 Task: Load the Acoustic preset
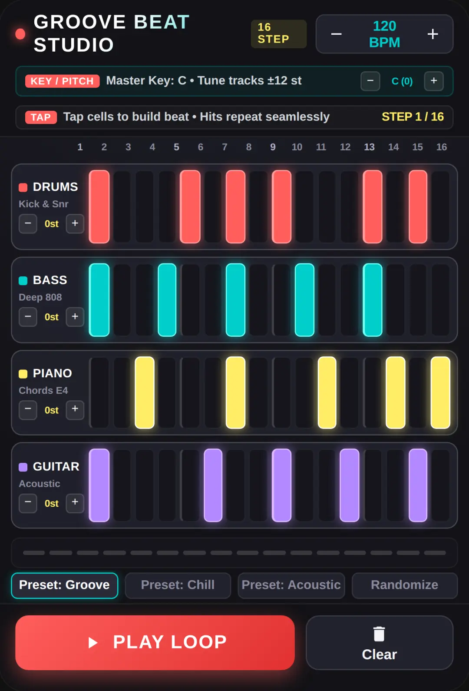point(291,585)
